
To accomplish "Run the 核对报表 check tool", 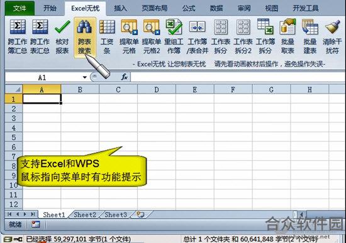I will (62, 37).
